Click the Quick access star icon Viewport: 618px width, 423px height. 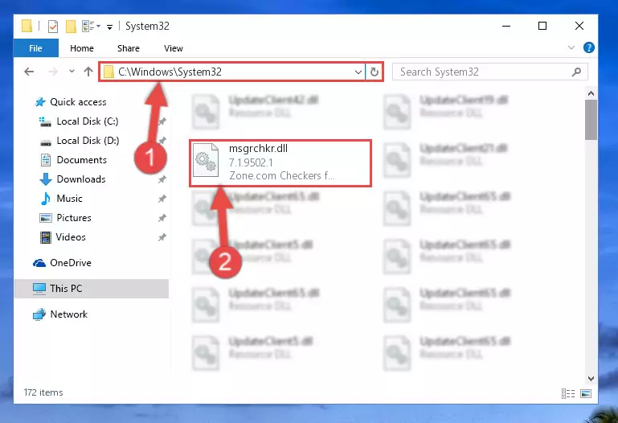(x=40, y=102)
